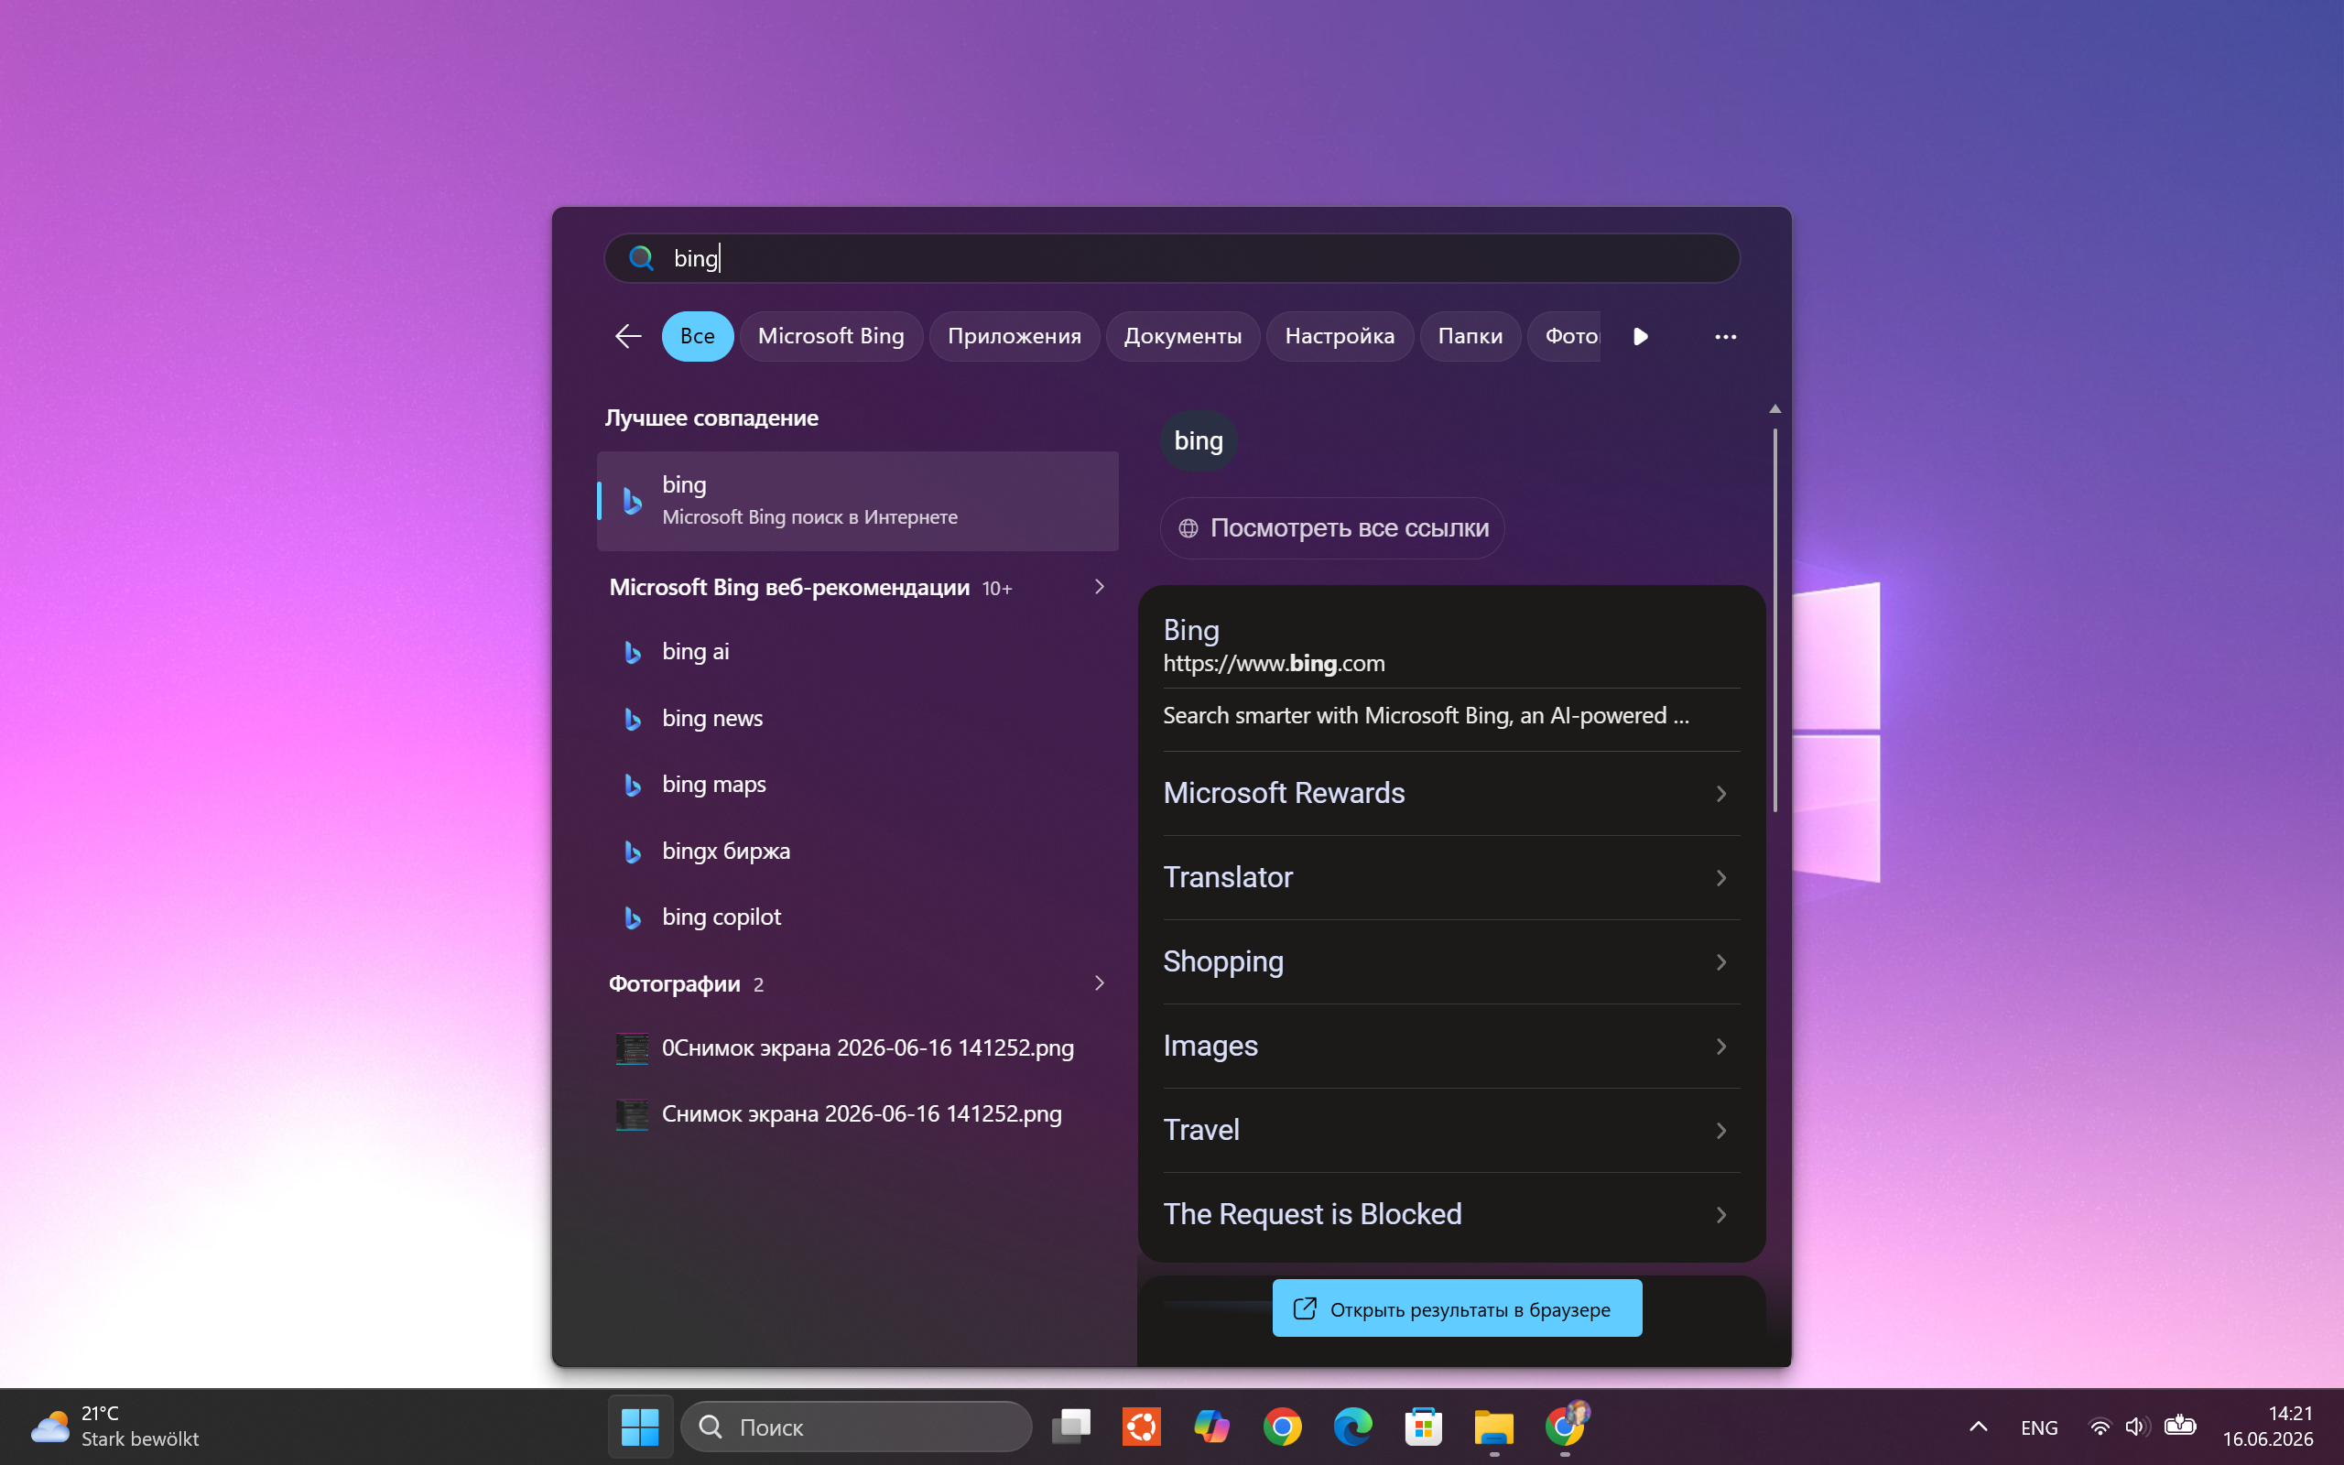
Task: Expand the Travel link row
Action: [1451, 1131]
